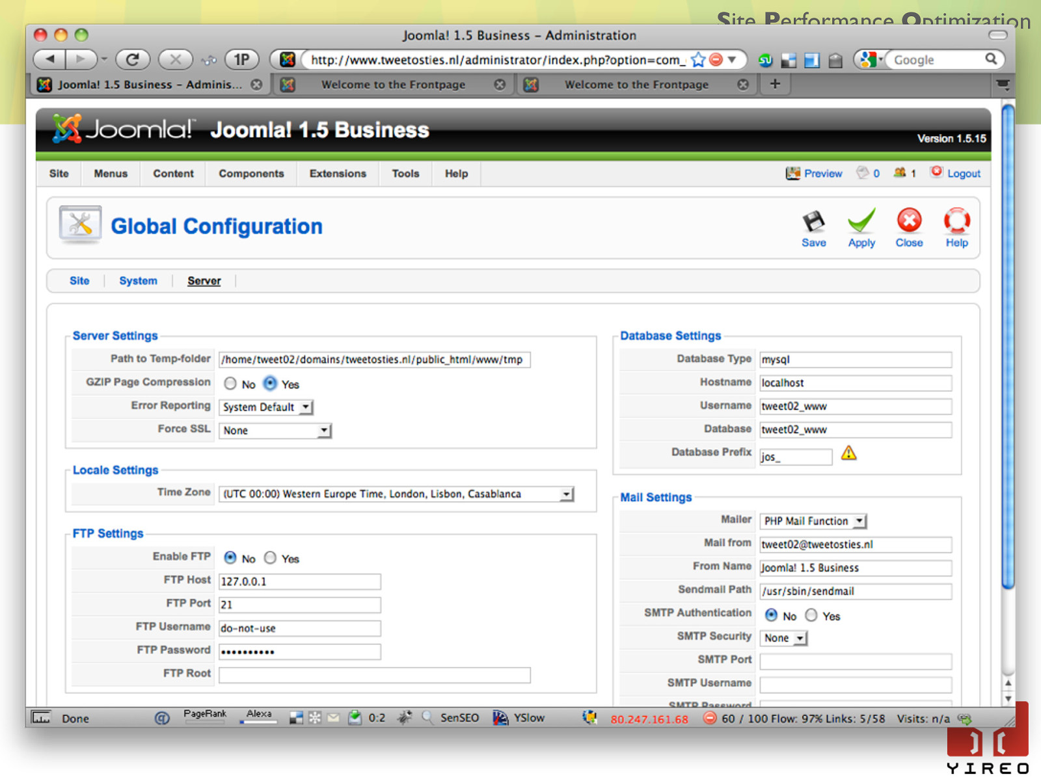Open the Google search engine selector dropdown
The image size is (1041, 781).
tap(871, 60)
